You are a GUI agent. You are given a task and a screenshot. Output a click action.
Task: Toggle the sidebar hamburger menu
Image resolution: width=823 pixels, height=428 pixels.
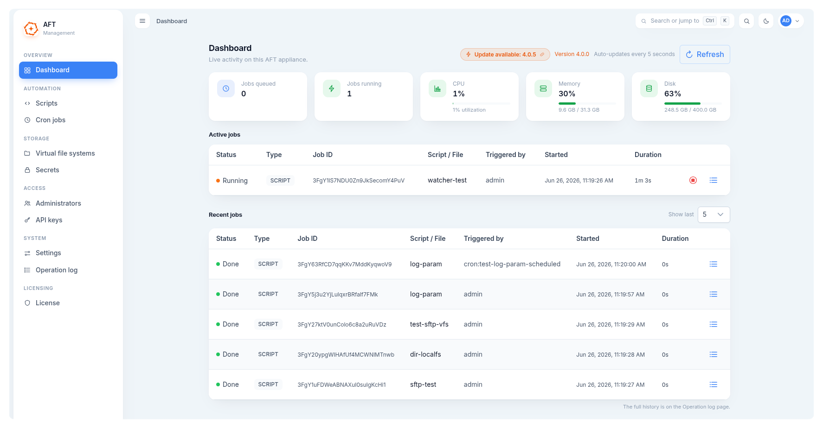(x=142, y=21)
